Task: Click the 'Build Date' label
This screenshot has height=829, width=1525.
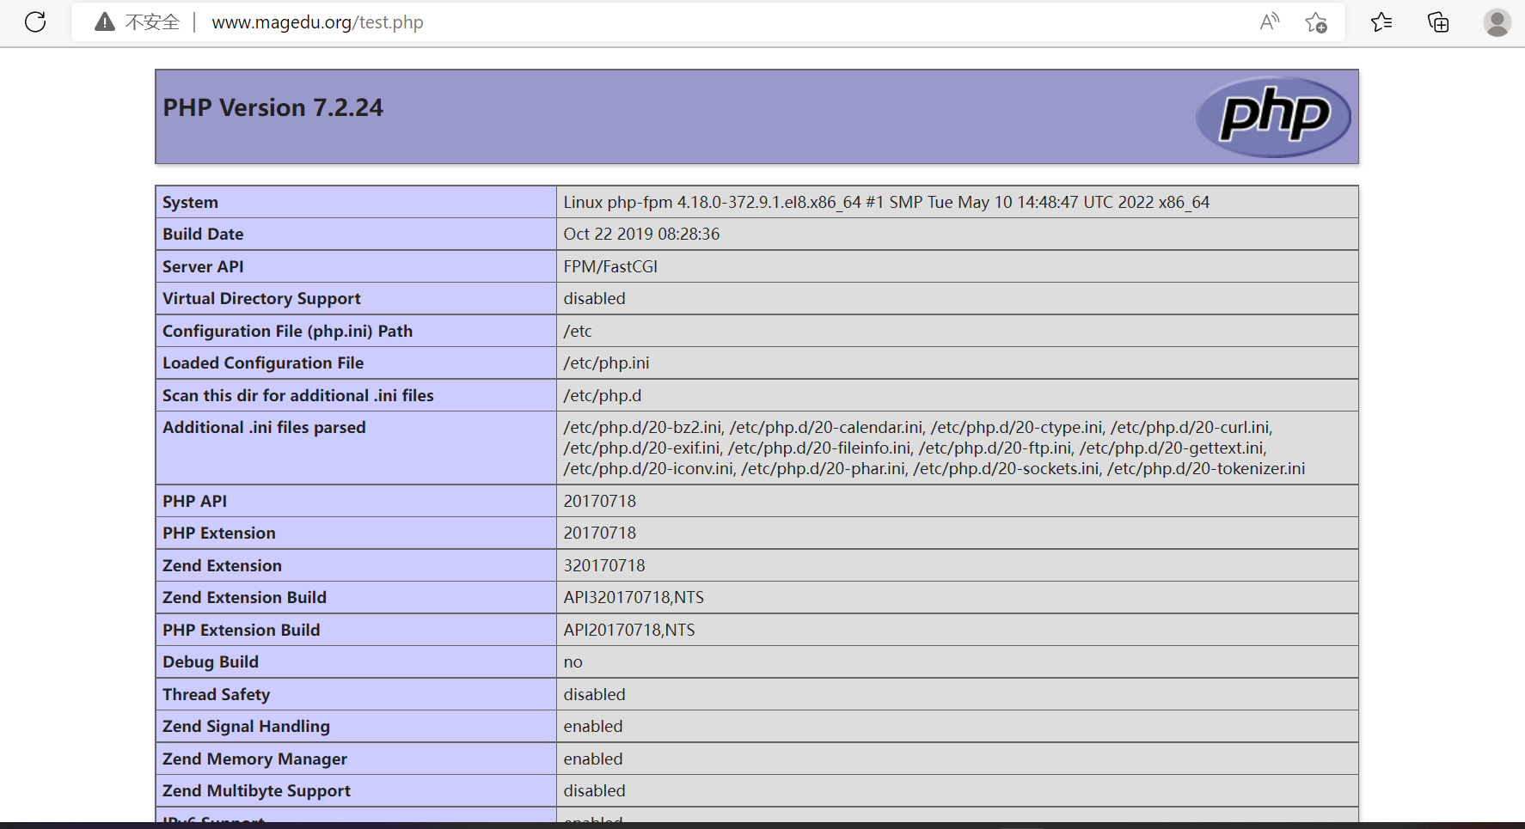Action: (x=203, y=234)
